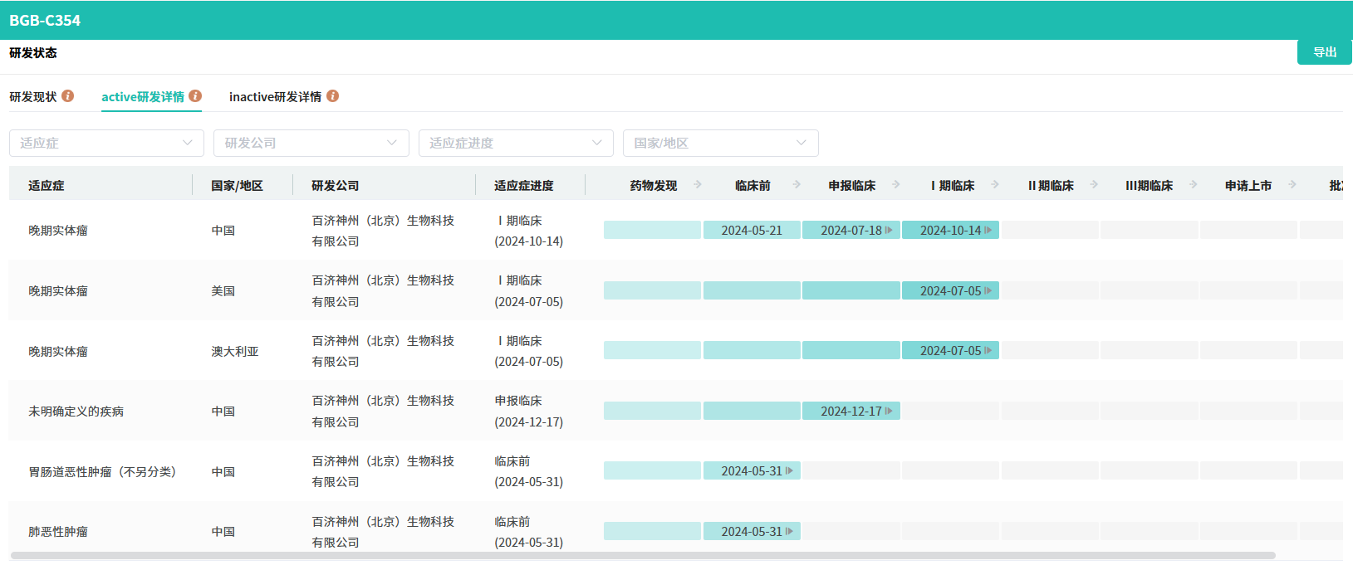Click arrow icon on 2024-07-18 申报临床 bar
This screenshot has height=570, width=1353.
(889, 231)
